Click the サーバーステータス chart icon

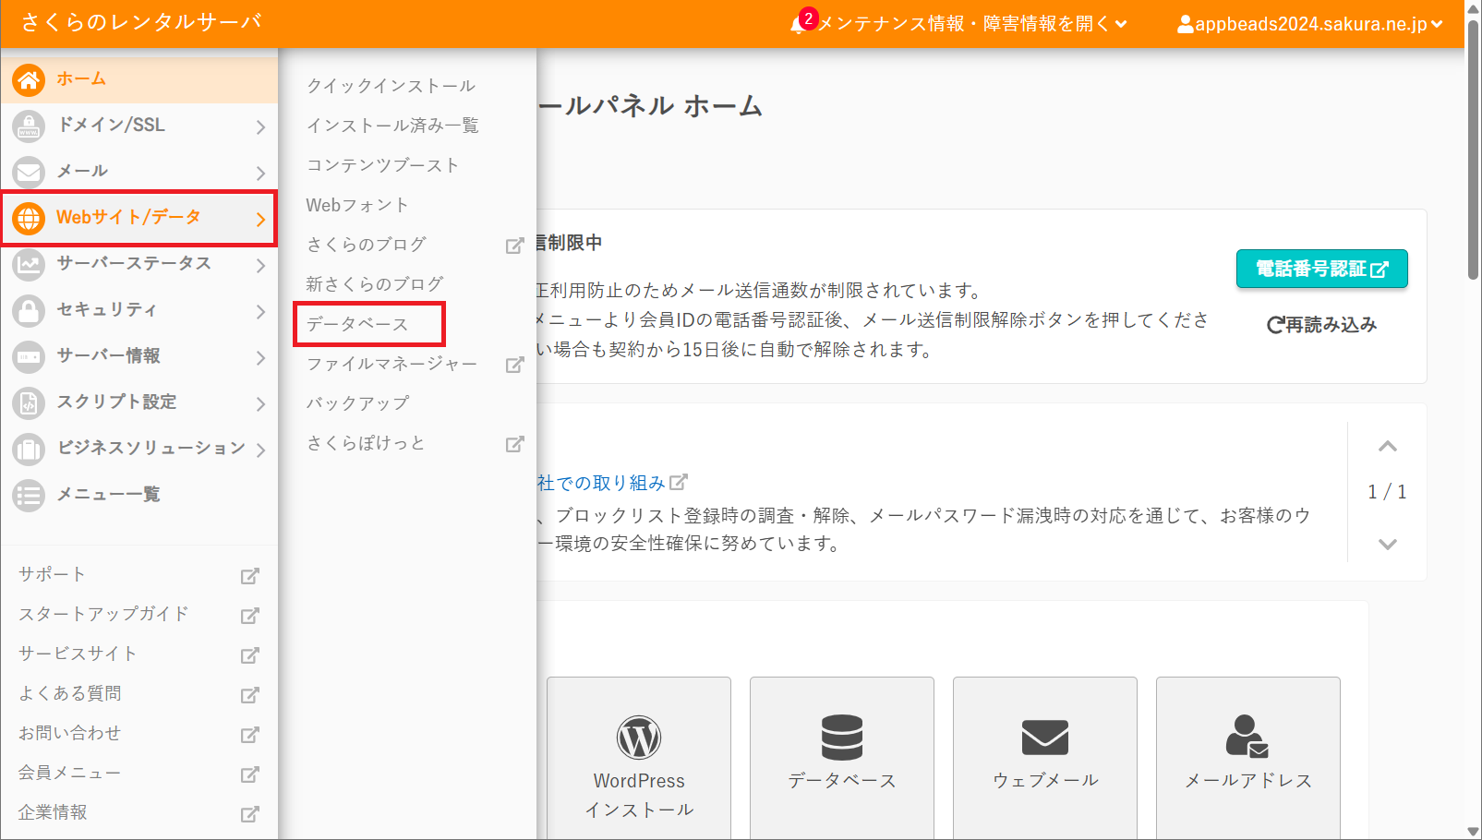tap(29, 265)
